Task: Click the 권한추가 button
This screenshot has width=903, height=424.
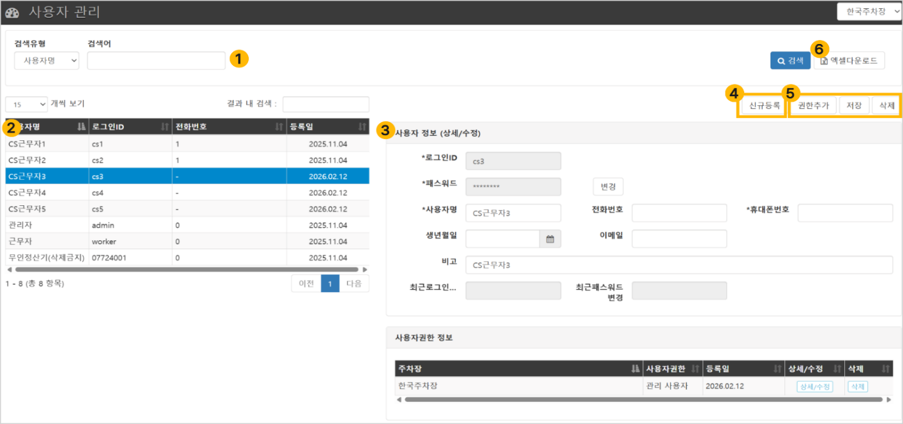Action: tap(814, 106)
